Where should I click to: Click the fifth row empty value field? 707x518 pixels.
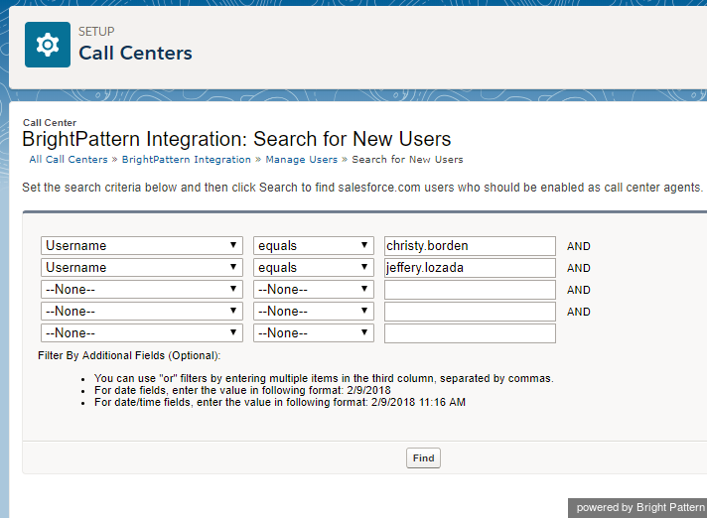[470, 333]
